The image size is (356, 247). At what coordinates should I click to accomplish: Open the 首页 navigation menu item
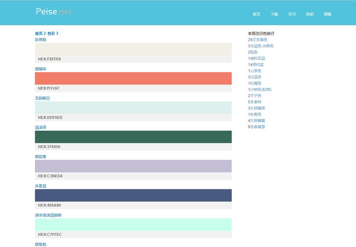coord(256,14)
